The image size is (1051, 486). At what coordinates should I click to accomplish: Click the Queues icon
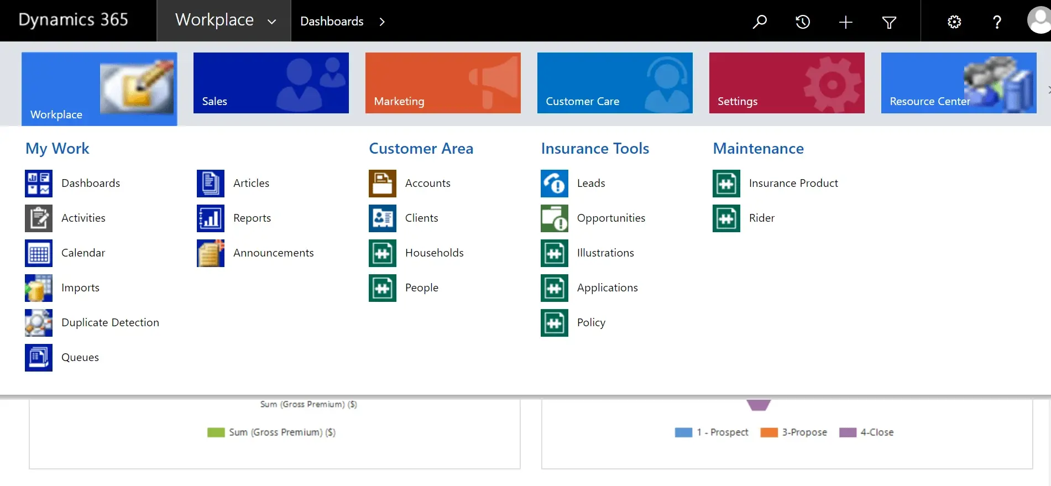click(x=39, y=358)
